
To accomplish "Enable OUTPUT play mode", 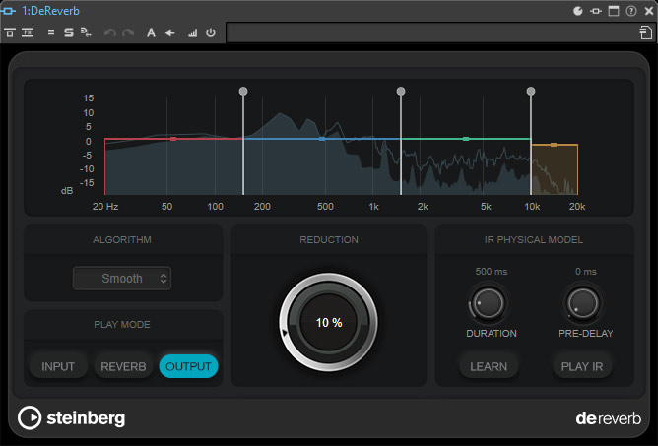I will point(188,367).
